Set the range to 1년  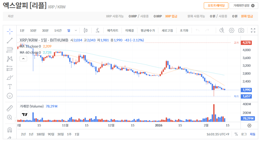[x=31, y=134]
